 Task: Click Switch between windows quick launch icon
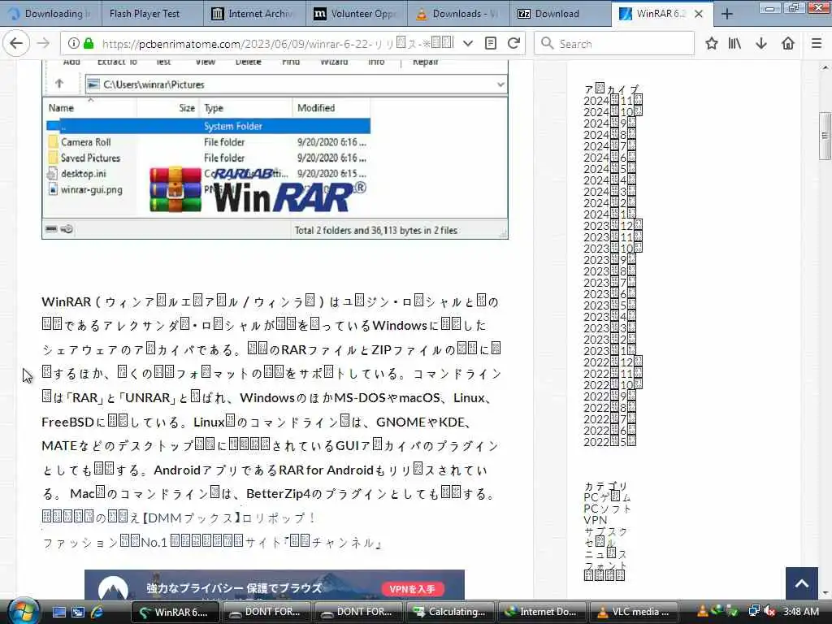78,613
